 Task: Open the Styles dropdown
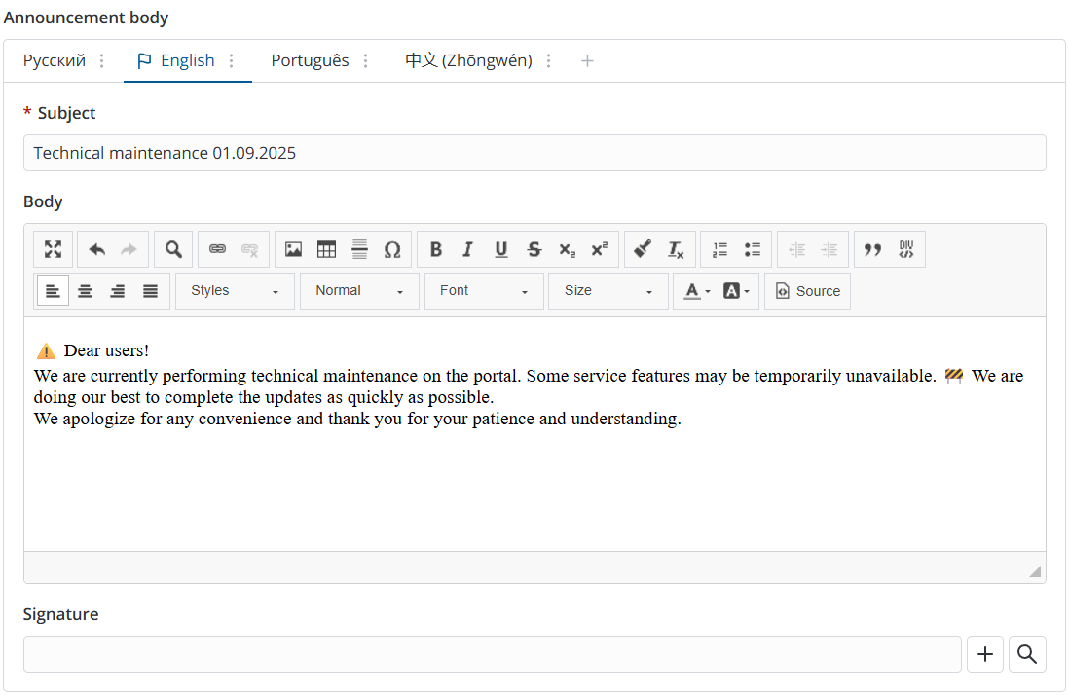point(235,291)
